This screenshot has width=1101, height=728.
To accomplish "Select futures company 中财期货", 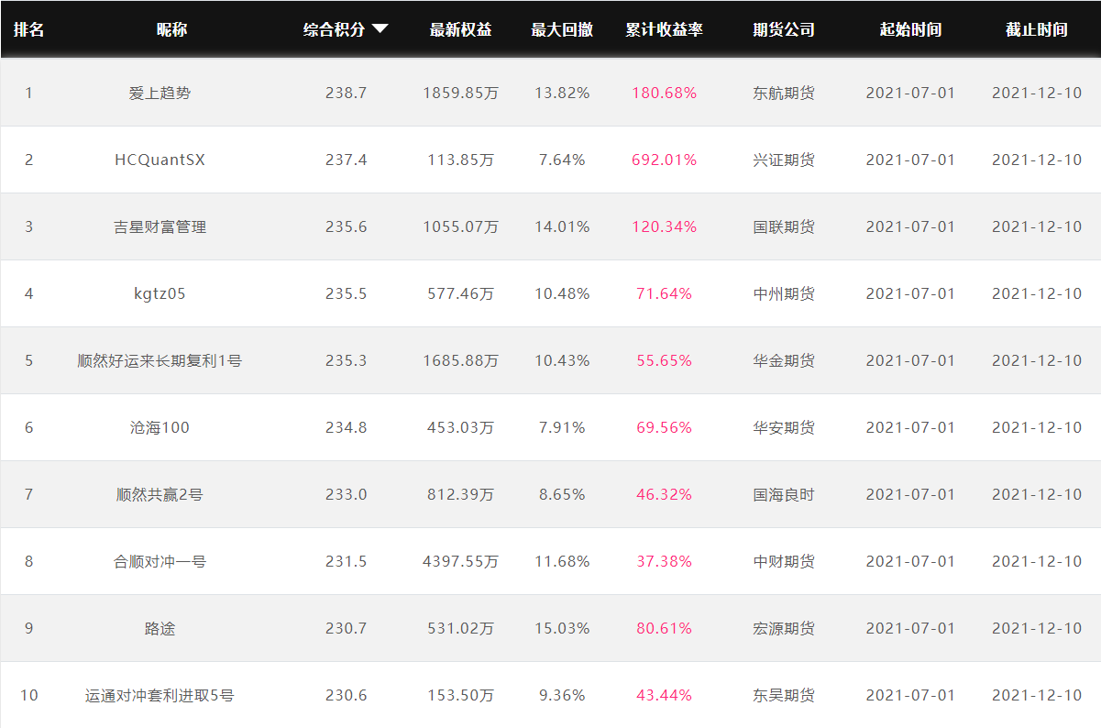I will click(784, 561).
